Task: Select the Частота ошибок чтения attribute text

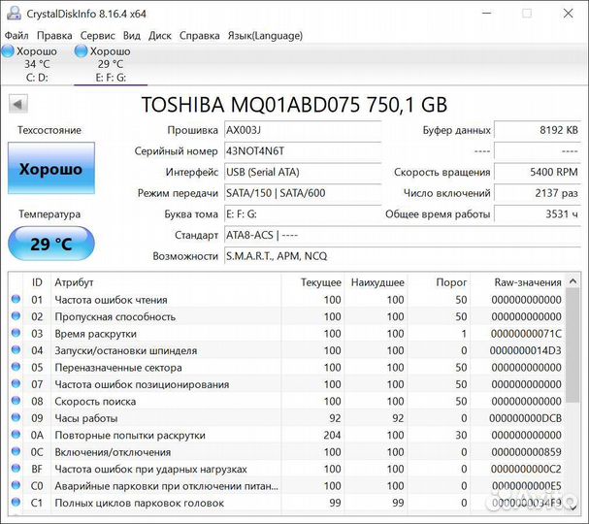Action: click(x=111, y=300)
